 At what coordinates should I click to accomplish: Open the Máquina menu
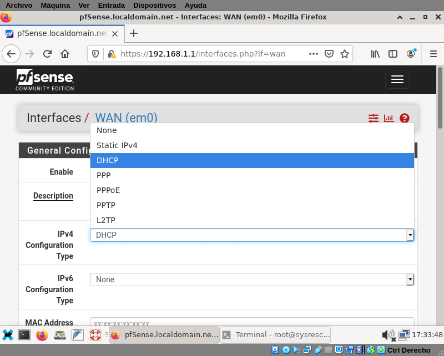[55, 6]
